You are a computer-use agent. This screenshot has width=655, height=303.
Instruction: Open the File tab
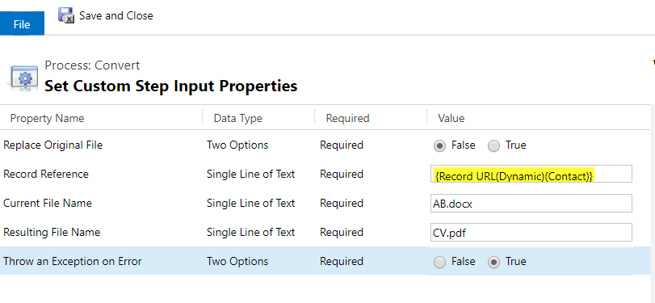pyautogui.click(x=22, y=24)
